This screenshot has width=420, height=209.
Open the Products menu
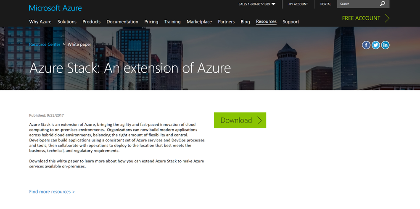tap(91, 22)
